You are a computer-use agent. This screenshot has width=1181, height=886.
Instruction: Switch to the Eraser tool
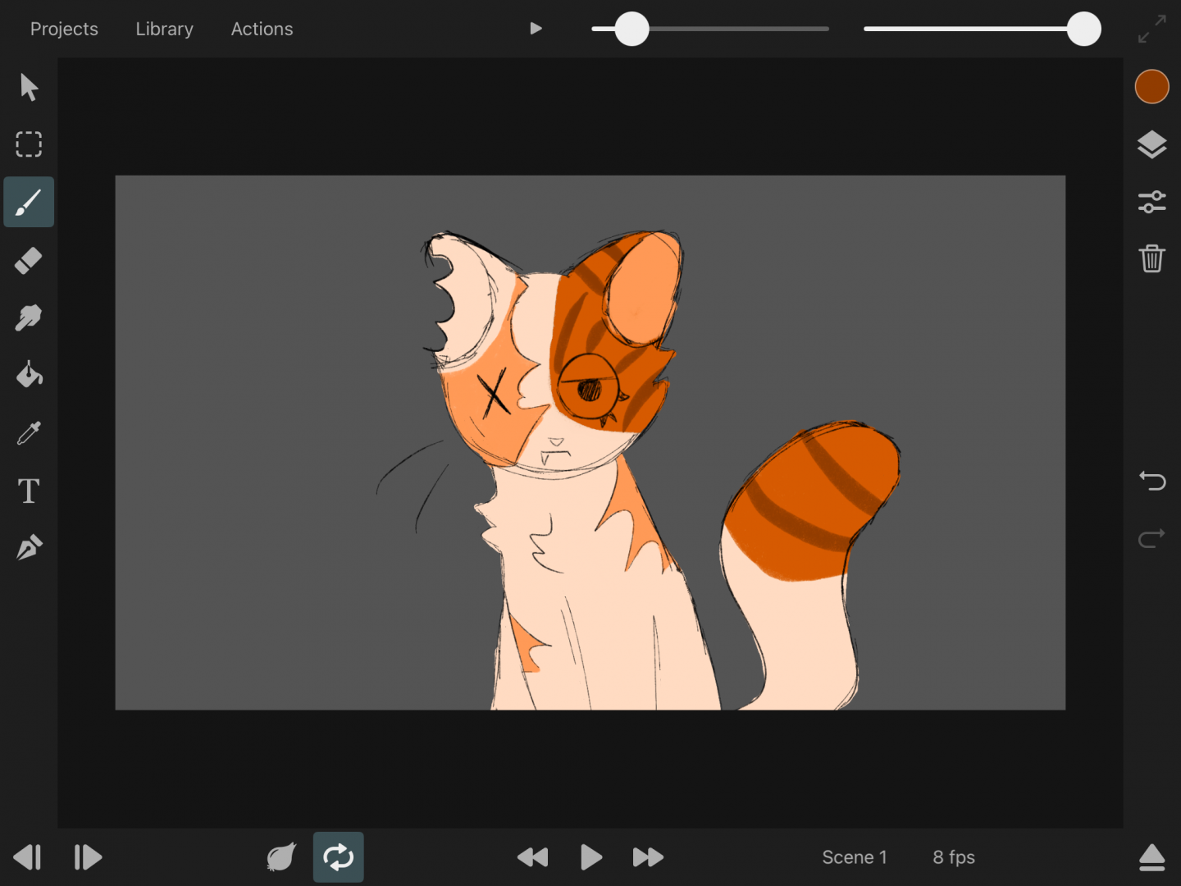pos(29,261)
